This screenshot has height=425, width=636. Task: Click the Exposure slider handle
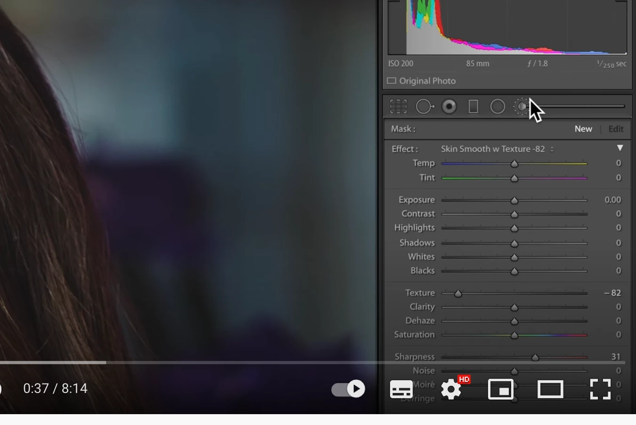pos(514,201)
